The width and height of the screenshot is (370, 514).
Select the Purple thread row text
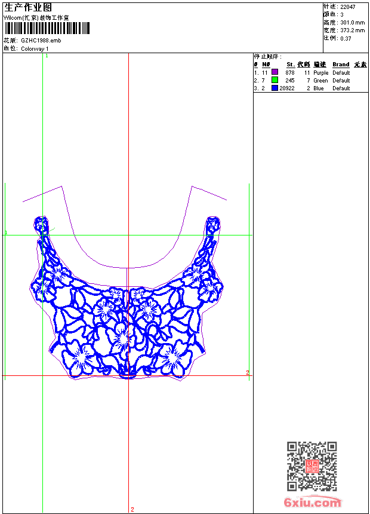[320, 72]
